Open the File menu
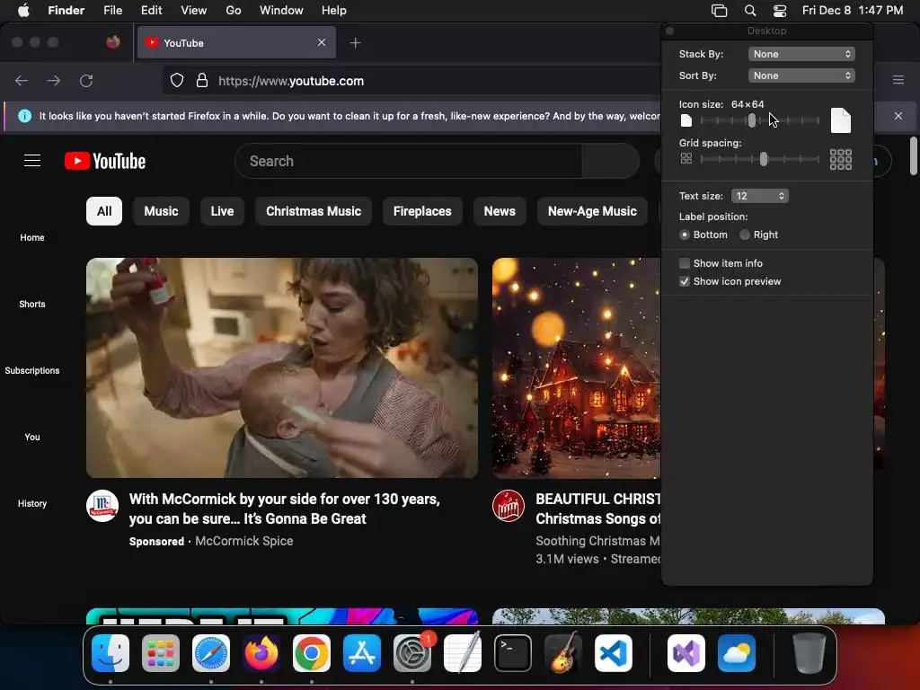 pos(112,10)
